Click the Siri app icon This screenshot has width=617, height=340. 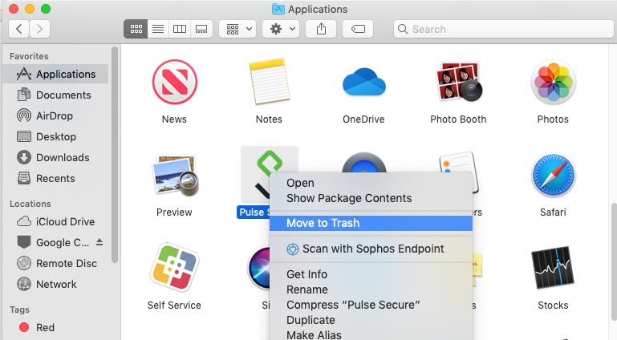(x=258, y=269)
